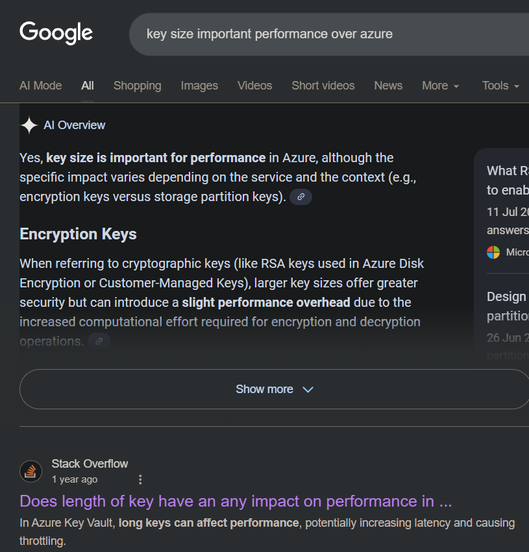Go to Short videos tab

tap(323, 86)
